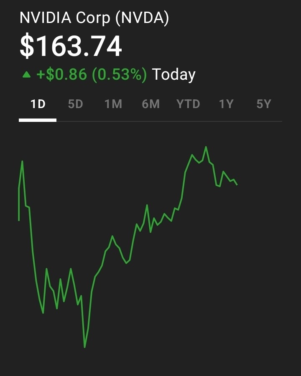Click the opening spike peak on chart

22,161
